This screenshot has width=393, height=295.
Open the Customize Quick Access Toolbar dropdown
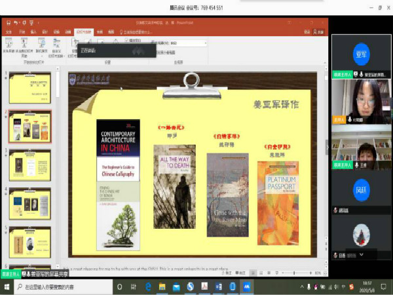[x=39, y=23]
